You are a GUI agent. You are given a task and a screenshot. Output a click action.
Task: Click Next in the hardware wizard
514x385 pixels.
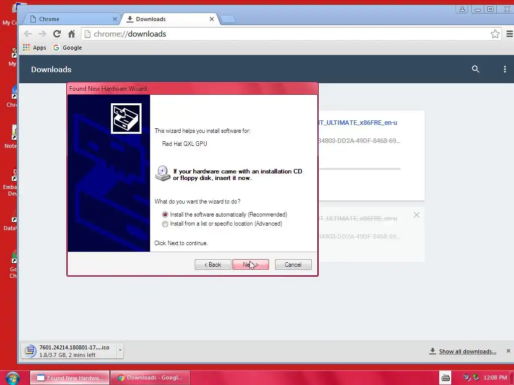coord(250,265)
